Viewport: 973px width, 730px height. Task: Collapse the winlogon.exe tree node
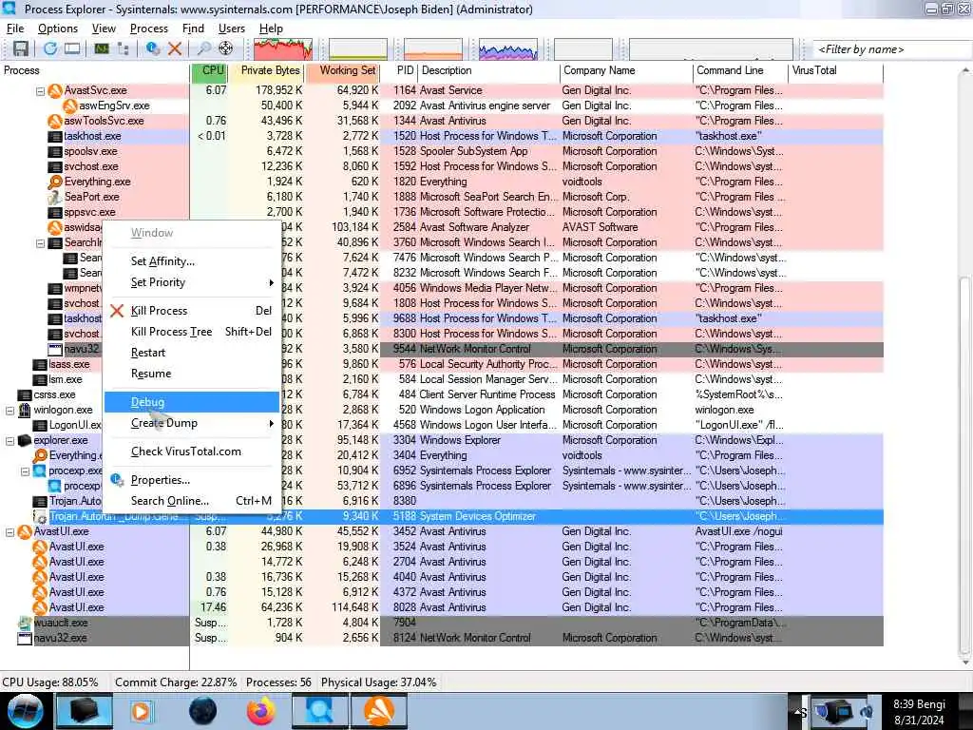click(x=10, y=411)
